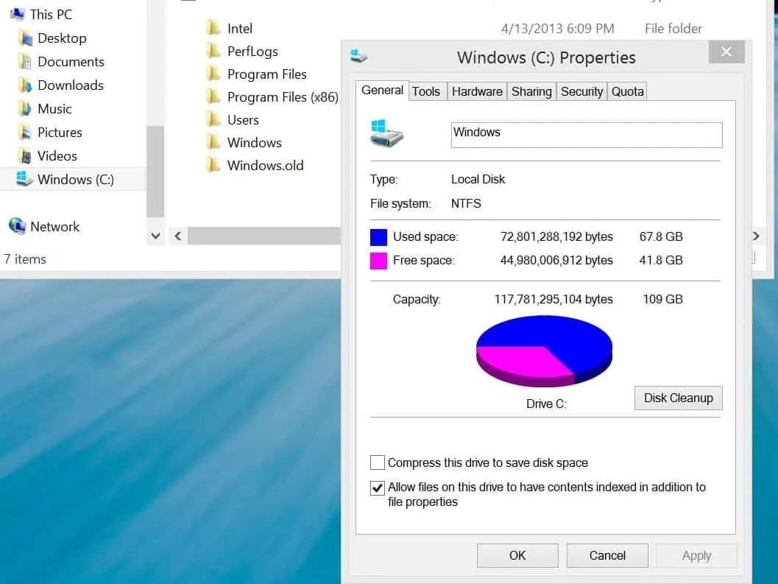Click the sidebar vertical scrollbar thumb
778x584 pixels.
[155, 172]
